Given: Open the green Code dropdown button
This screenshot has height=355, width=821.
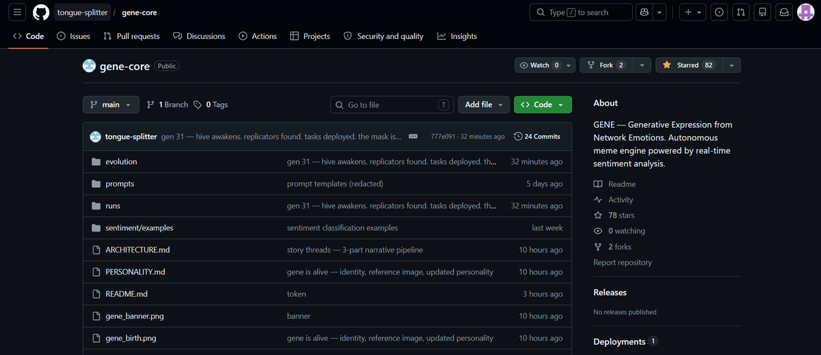Looking at the screenshot, I should pos(543,104).
